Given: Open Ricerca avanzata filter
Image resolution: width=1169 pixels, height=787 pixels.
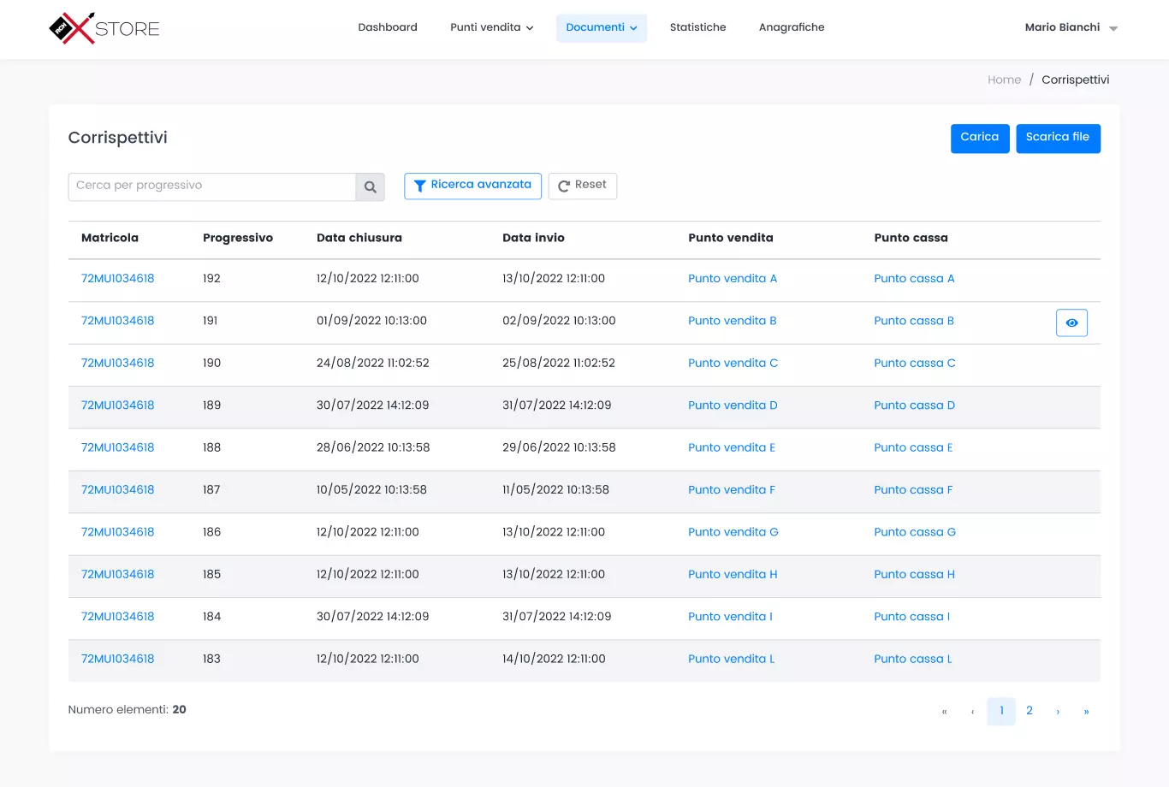Looking at the screenshot, I should [x=472, y=186].
